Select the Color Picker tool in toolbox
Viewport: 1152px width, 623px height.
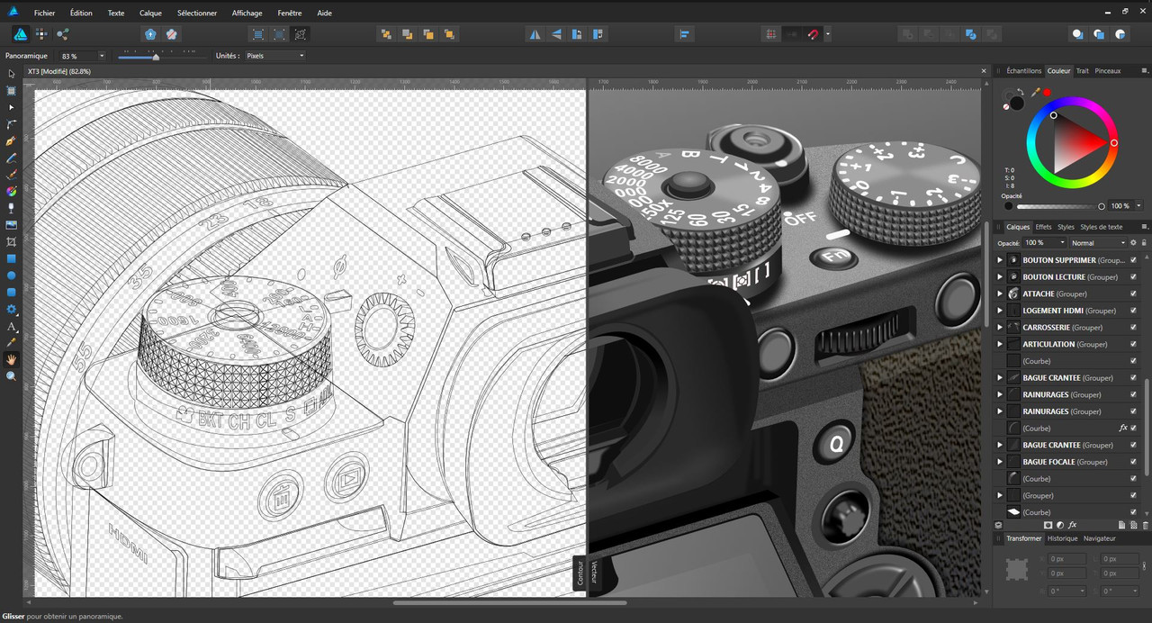click(12, 343)
